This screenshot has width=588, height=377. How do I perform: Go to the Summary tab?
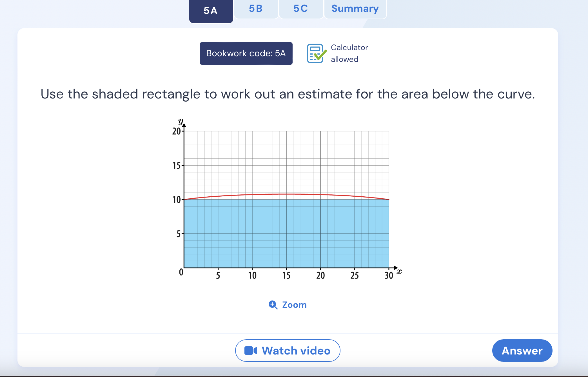[x=355, y=9]
